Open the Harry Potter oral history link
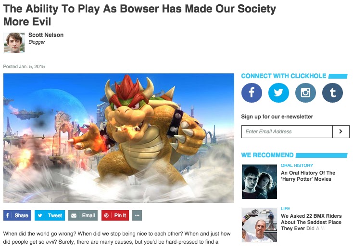The height and width of the screenshot is (247, 353). (308, 176)
